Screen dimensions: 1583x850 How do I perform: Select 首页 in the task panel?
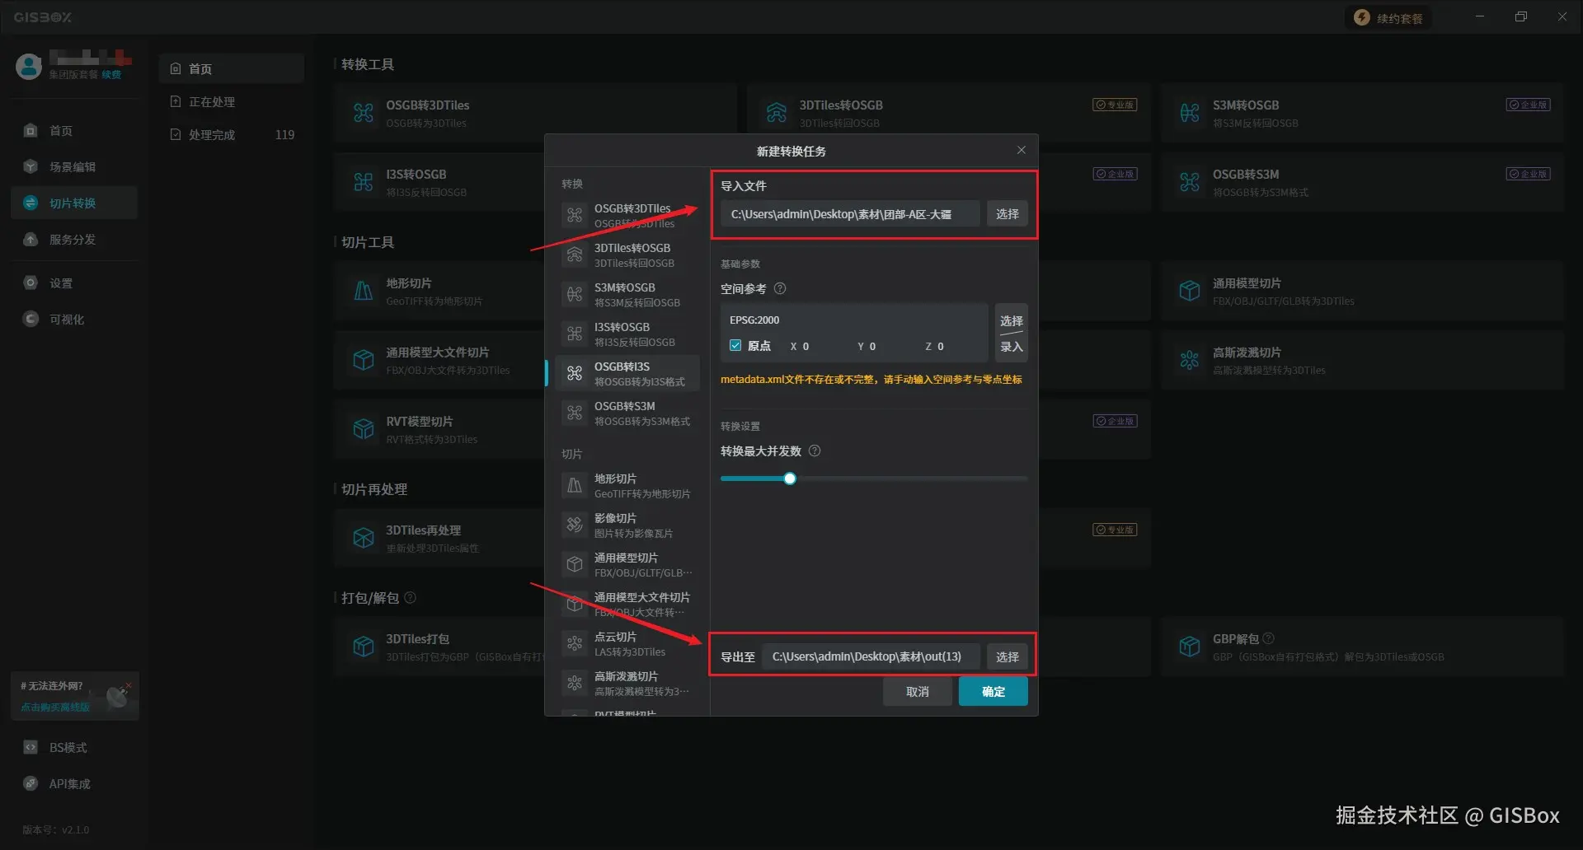tap(231, 68)
